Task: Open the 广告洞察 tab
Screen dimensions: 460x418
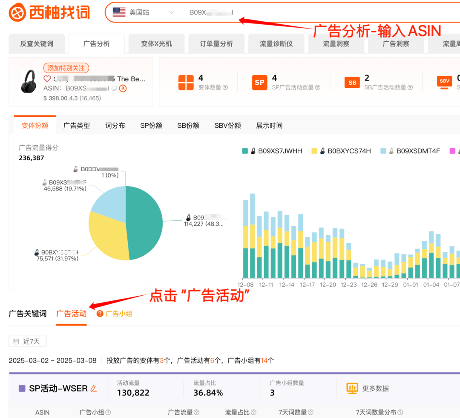Action: point(396,44)
